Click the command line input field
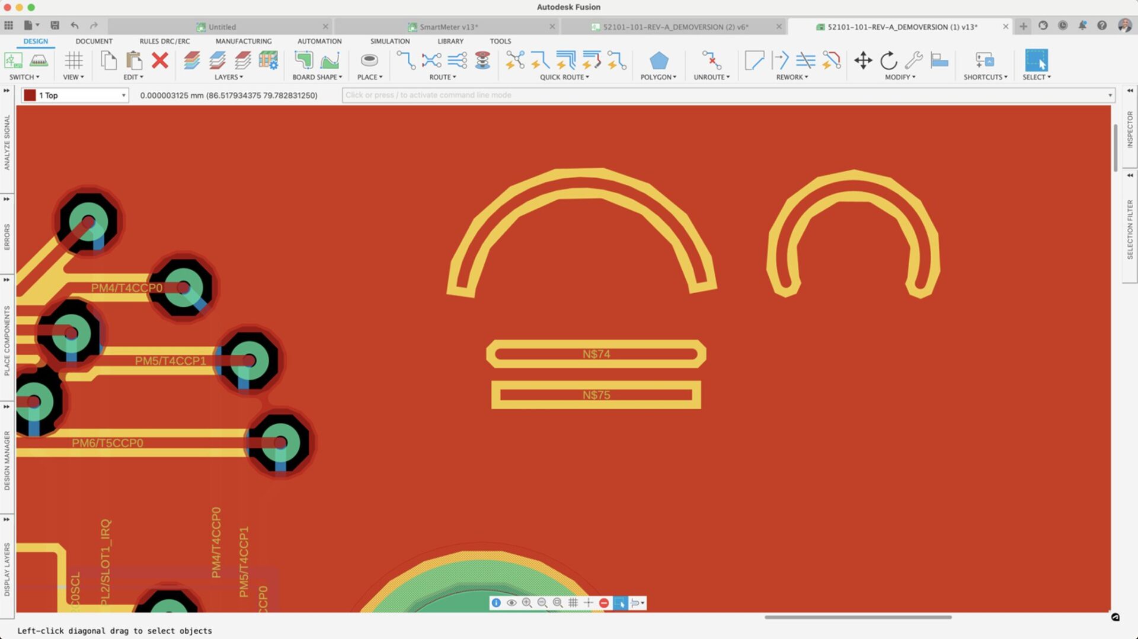Screen dimensions: 1138x639 [x=728, y=95]
